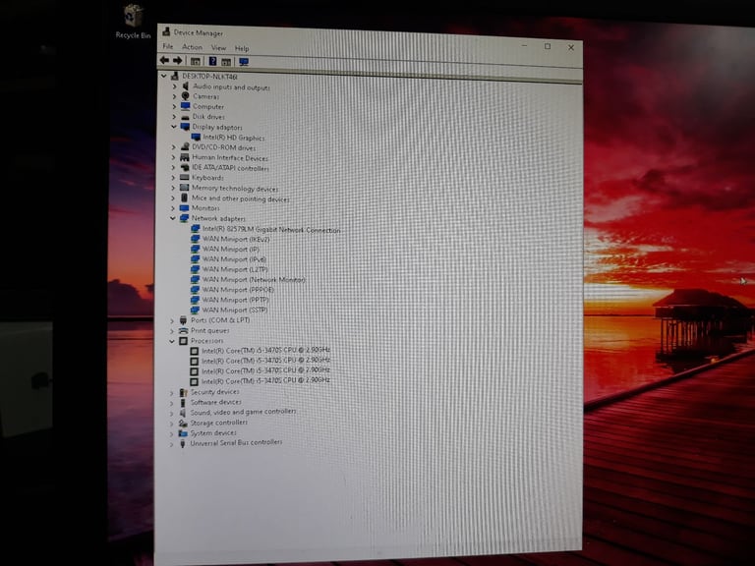The width and height of the screenshot is (755, 566).
Task: Click the Monitors category icon
Action: 184,208
